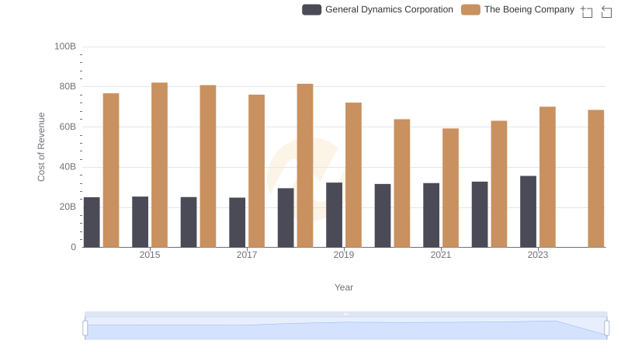The image size is (621, 358).
Task: Click the 100B y-axis label
Action: [x=65, y=47]
